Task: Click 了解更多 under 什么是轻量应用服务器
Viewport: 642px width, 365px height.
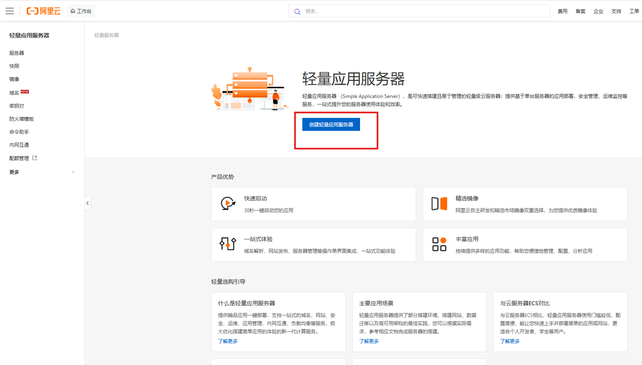Action: pyautogui.click(x=228, y=341)
